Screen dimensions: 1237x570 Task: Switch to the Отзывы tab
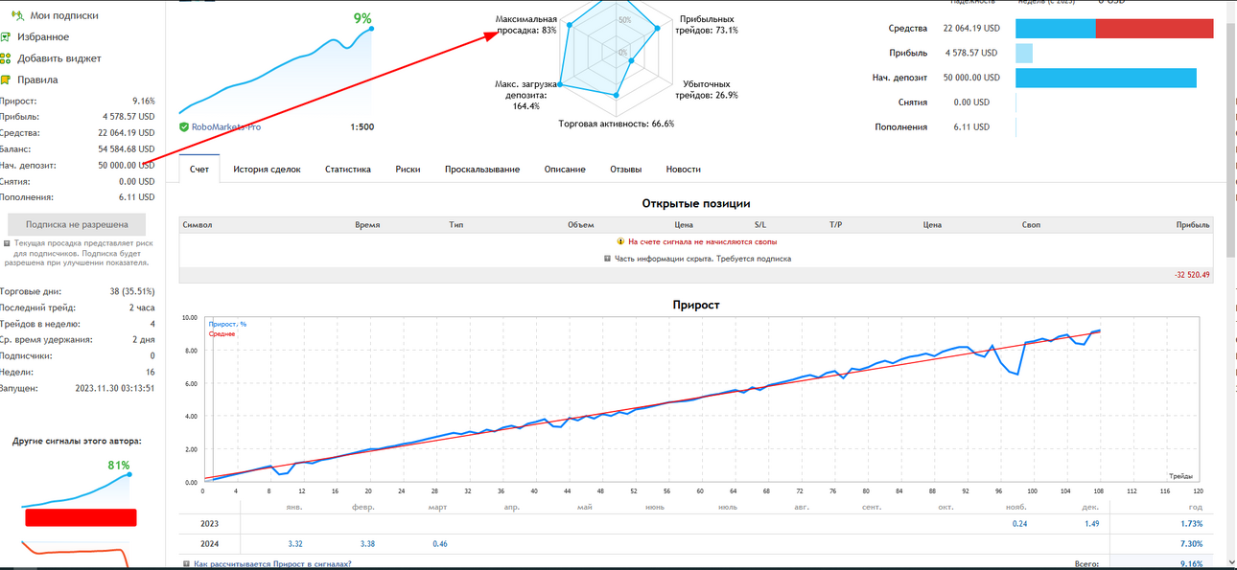tap(626, 169)
